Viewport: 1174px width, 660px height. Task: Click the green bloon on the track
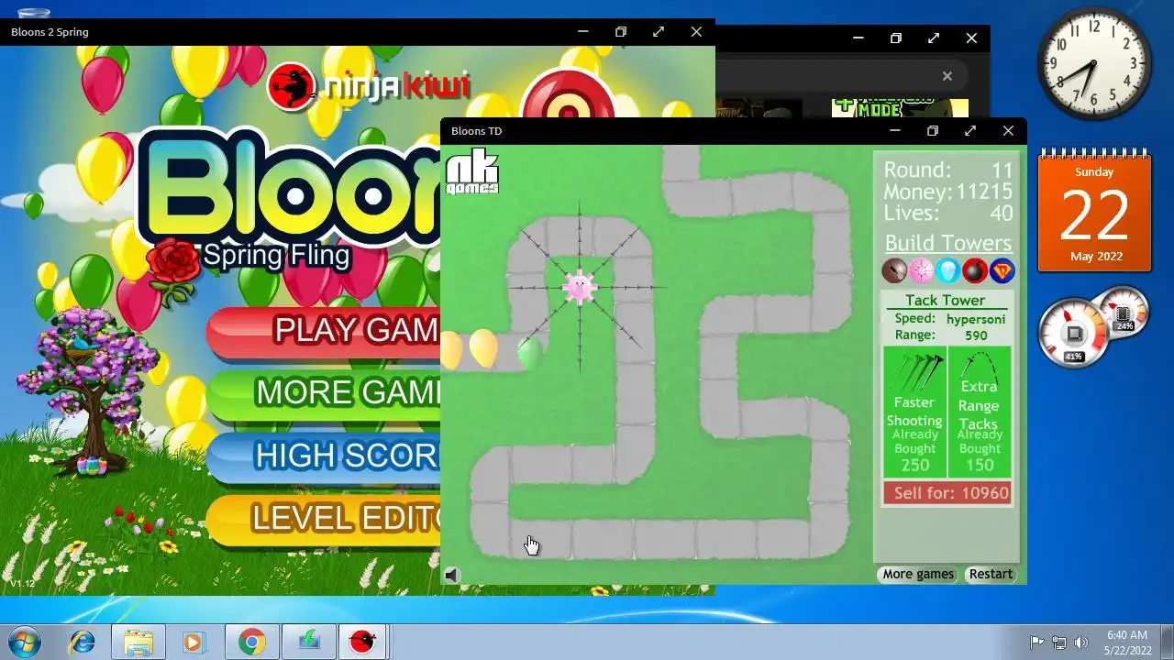pyautogui.click(x=529, y=354)
